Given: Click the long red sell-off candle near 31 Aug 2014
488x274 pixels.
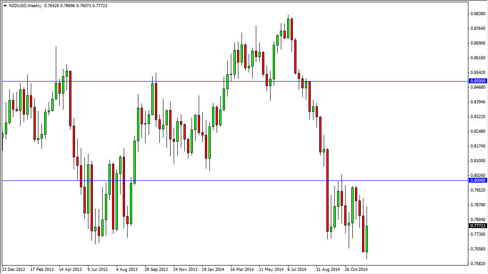Looking at the screenshot, I should click(x=327, y=187).
